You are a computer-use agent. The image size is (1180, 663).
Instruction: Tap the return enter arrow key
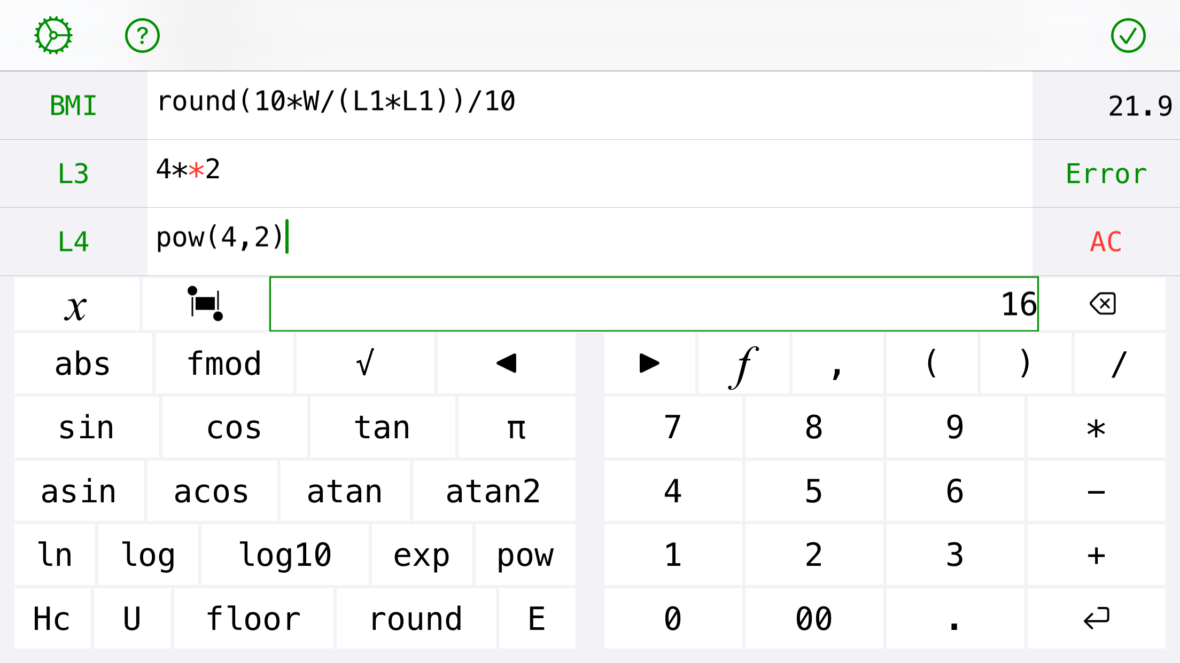coord(1096,619)
